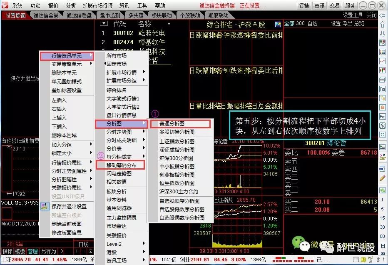
Task: Expand the 行情资讯单元 submenu
Action: click(x=67, y=56)
